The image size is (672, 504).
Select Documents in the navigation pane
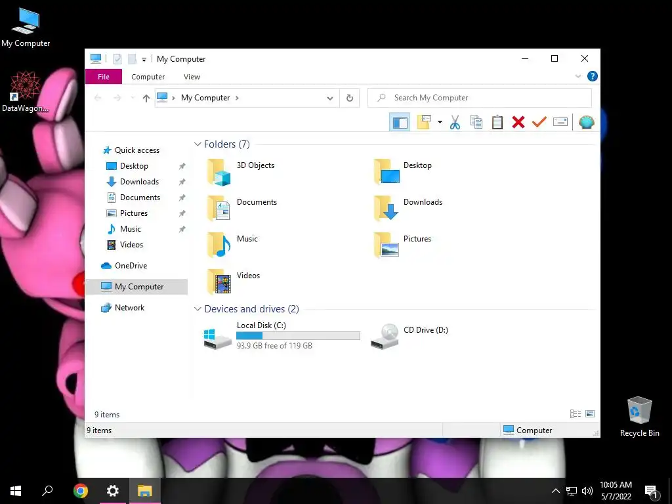[140, 198]
